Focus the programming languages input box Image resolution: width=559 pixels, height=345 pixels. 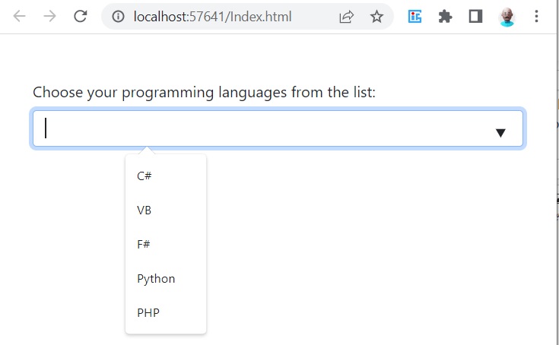(x=278, y=128)
